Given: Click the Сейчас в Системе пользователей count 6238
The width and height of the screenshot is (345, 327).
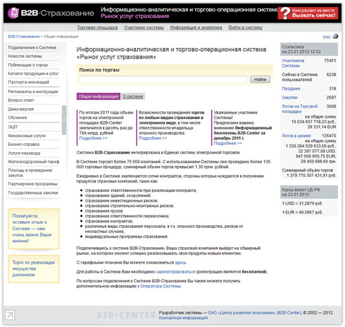Looking at the screenshot, I should [x=331, y=74].
